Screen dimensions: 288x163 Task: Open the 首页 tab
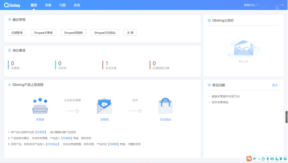click(x=34, y=5)
